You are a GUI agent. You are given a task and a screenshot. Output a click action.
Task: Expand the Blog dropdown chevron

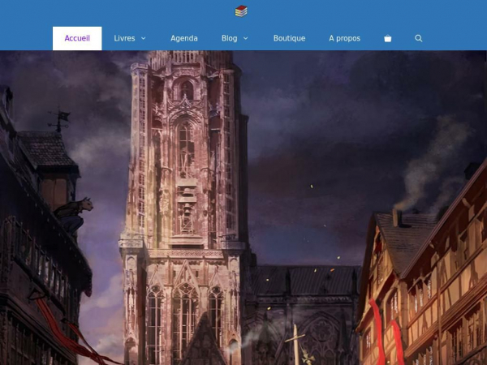point(245,38)
